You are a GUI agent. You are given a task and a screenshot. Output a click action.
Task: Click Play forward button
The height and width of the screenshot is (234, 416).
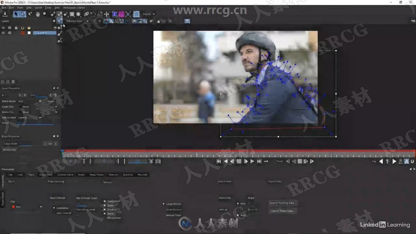252,161
